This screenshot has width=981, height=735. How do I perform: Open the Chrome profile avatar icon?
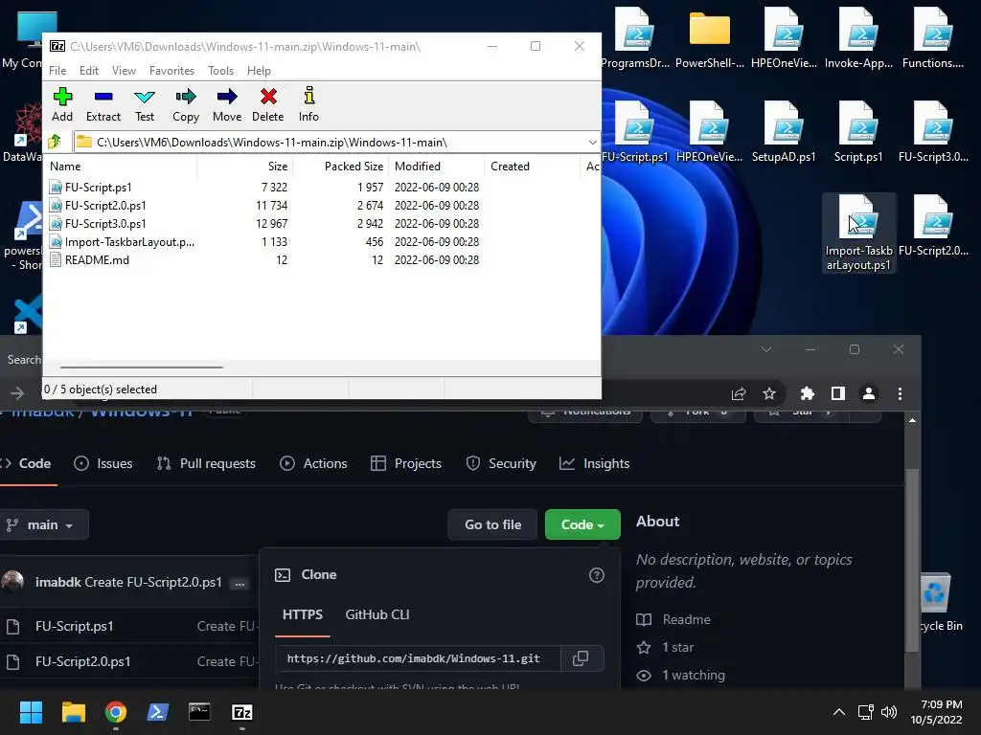click(868, 393)
